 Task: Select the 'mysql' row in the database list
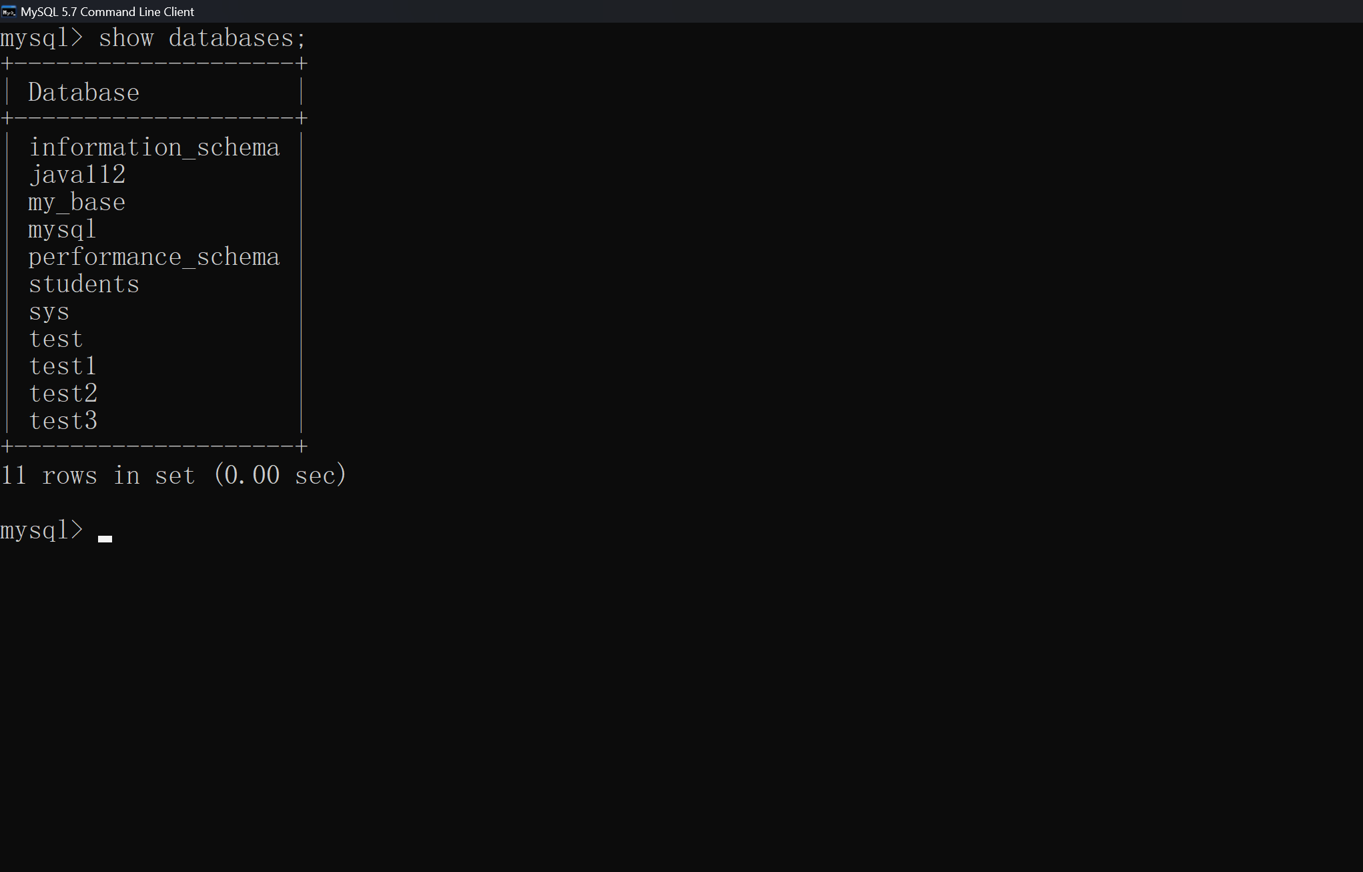click(63, 230)
